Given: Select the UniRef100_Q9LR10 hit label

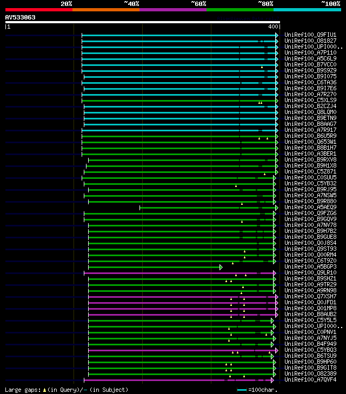Looking at the screenshot, I should tap(310, 272).
